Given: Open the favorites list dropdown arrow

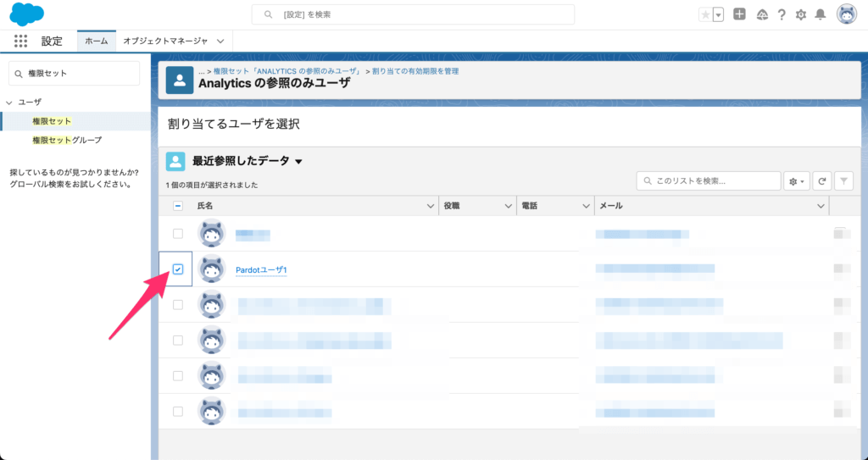Looking at the screenshot, I should pos(719,15).
